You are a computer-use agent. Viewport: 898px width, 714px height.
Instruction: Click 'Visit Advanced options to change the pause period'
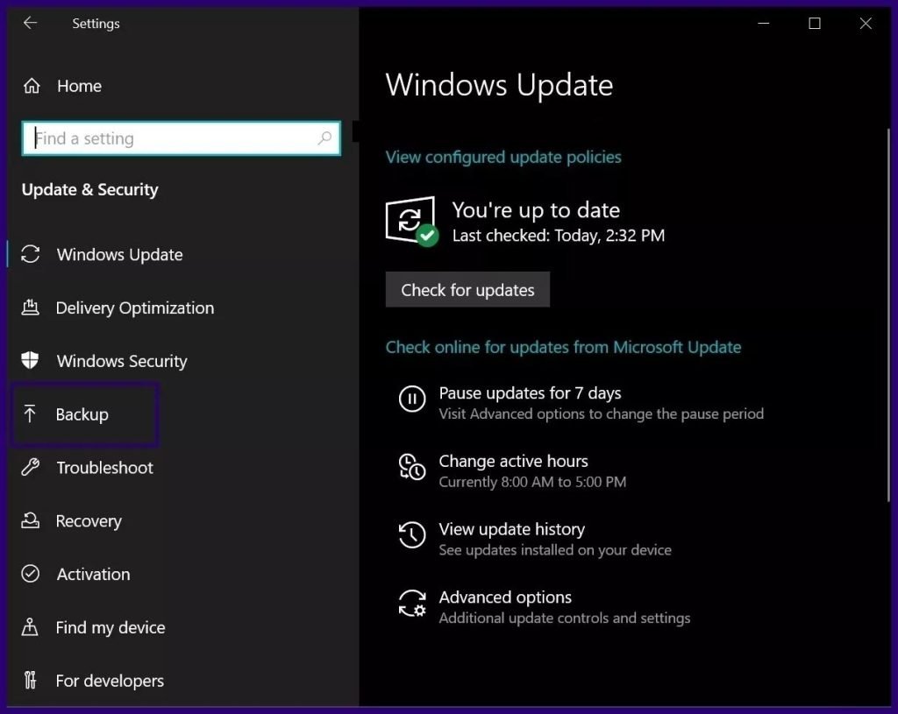coord(602,414)
